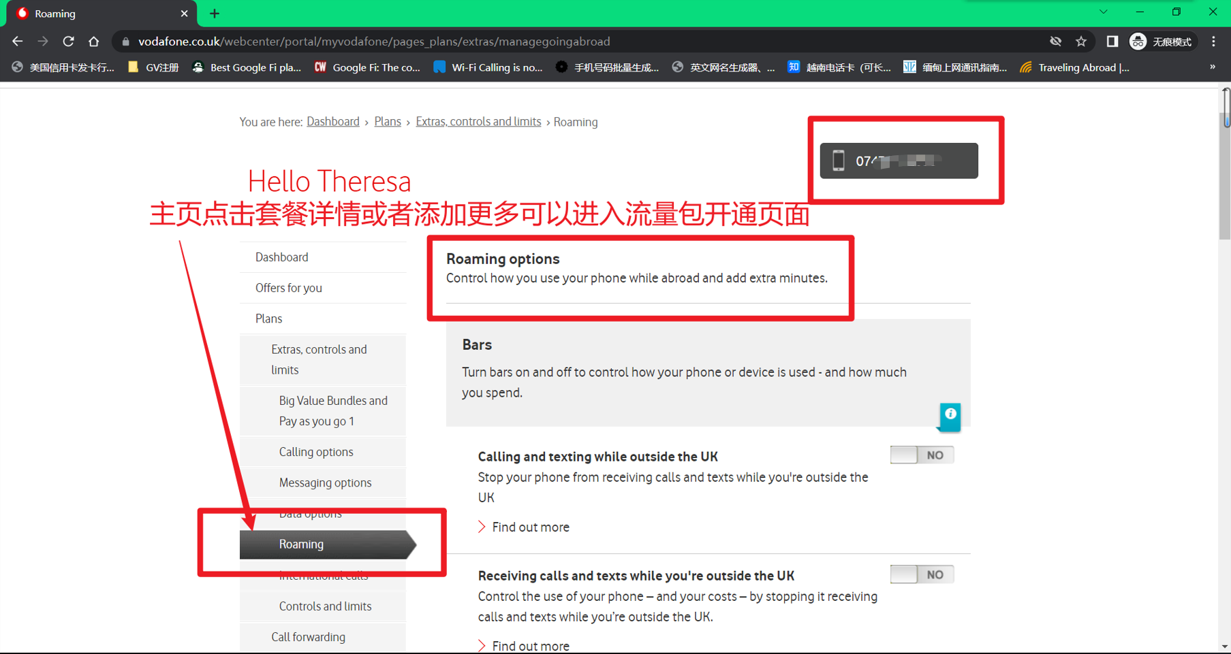The width and height of the screenshot is (1231, 654).
Task: Open the phone number selector box
Action: click(898, 161)
